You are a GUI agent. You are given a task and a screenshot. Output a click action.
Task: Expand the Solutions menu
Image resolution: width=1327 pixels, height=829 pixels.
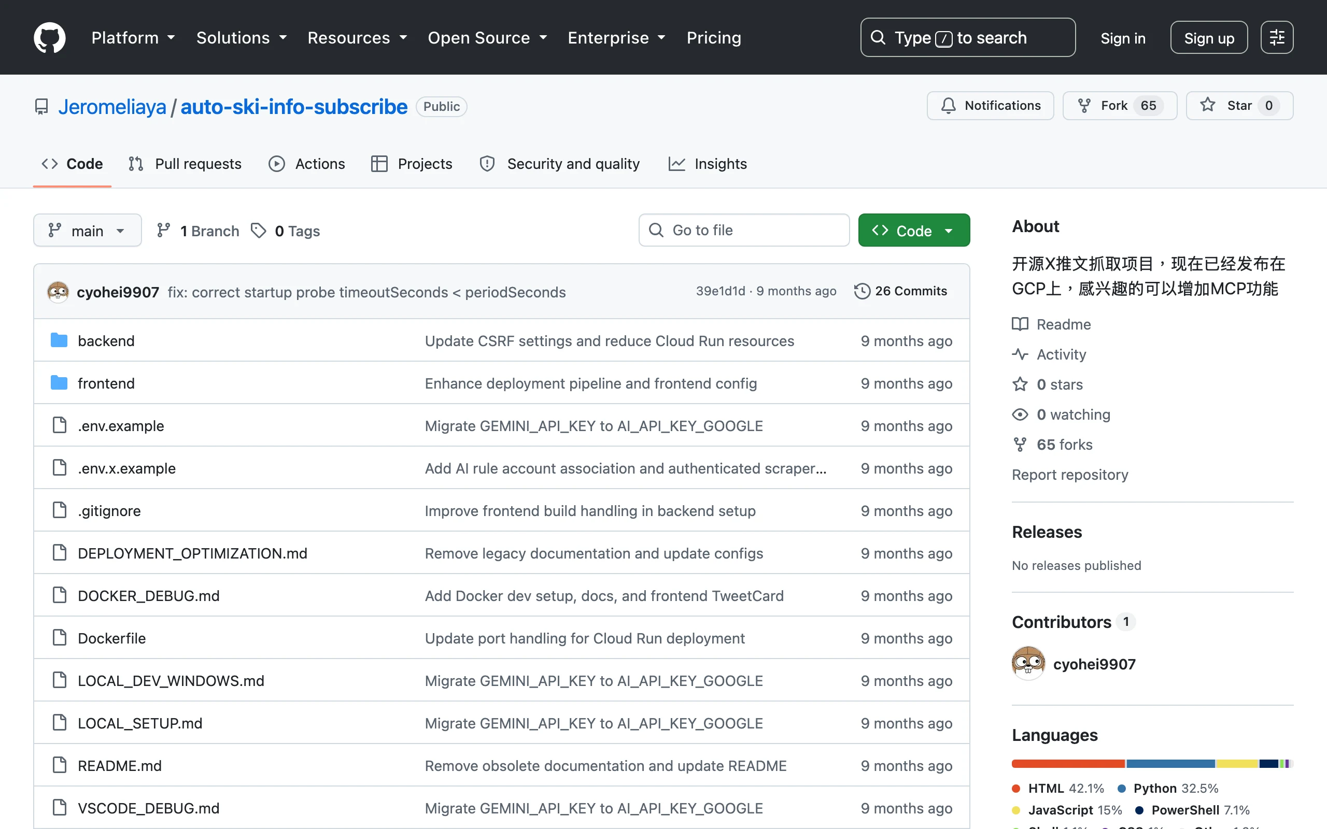(242, 37)
